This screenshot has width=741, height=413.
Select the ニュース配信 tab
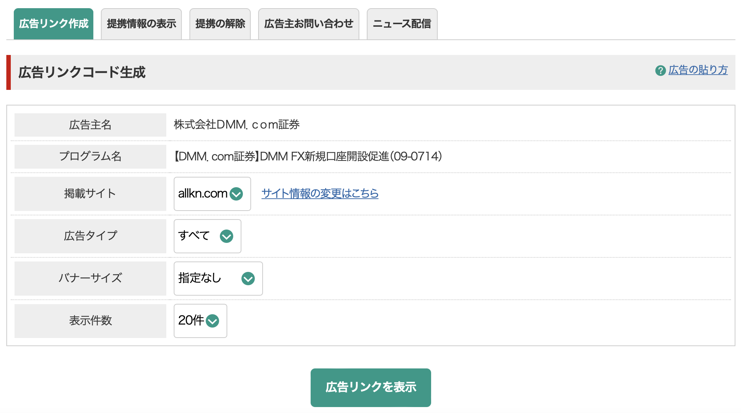(402, 24)
